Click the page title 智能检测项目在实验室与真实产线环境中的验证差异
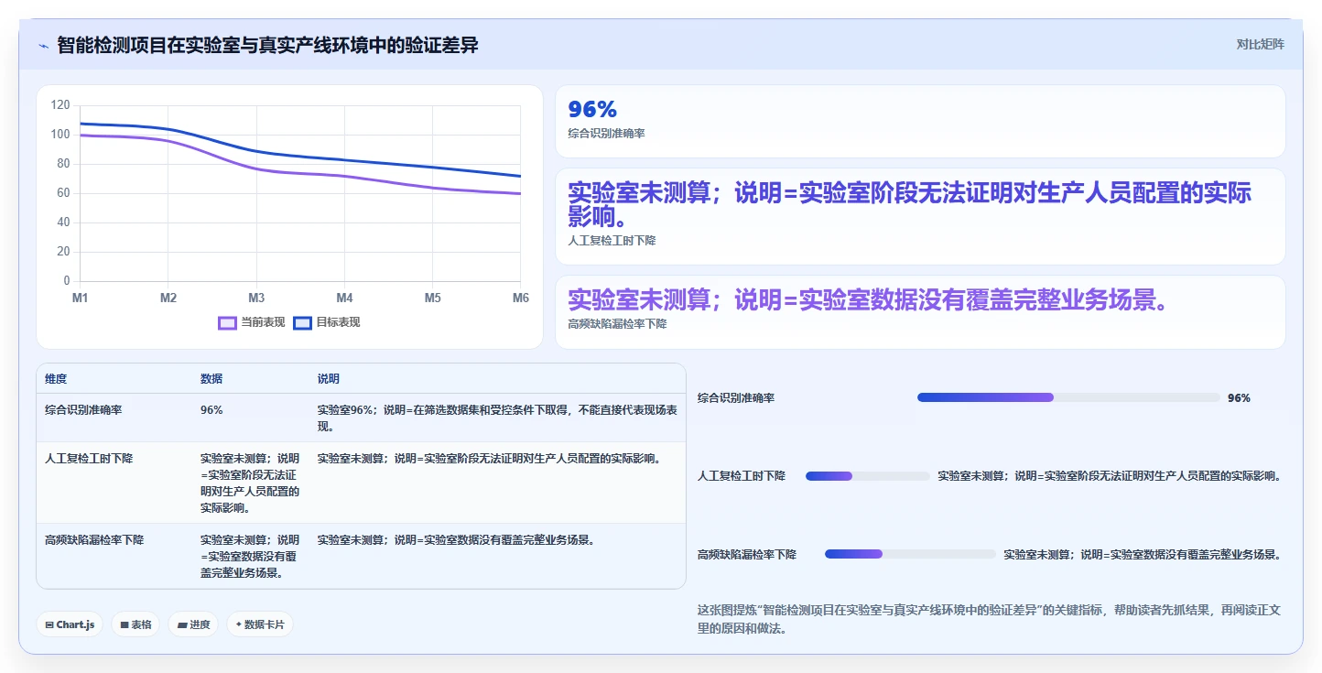This screenshot has width=1322, height=673. 267,45
